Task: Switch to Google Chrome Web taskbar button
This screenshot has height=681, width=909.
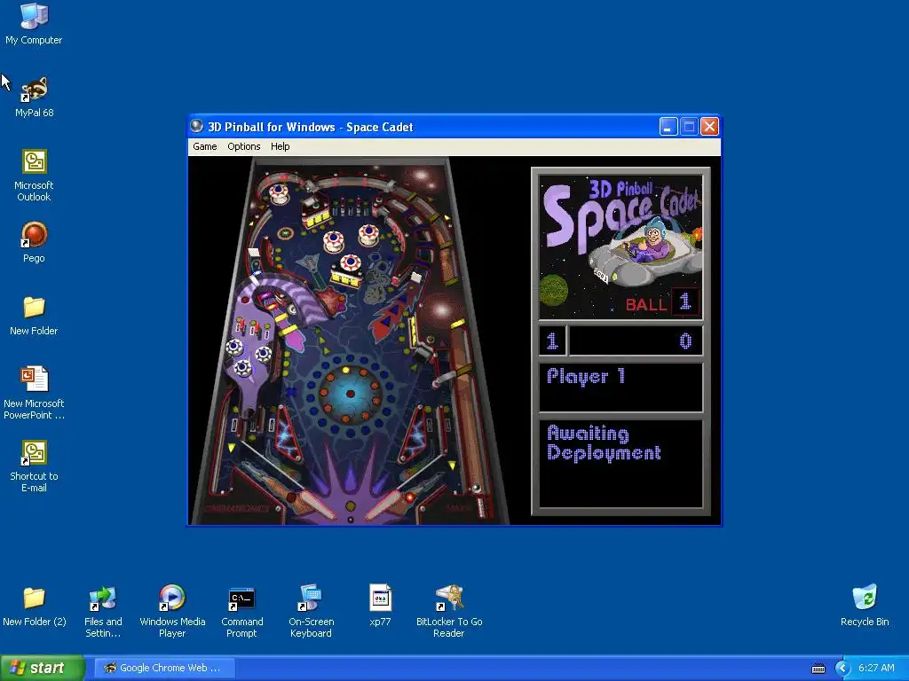Action: click(x=164, y=668)
